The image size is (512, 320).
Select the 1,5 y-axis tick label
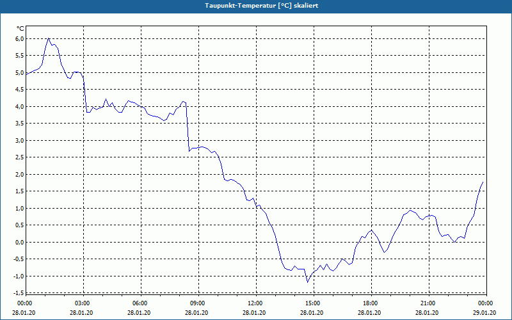(x=20, y=191)
